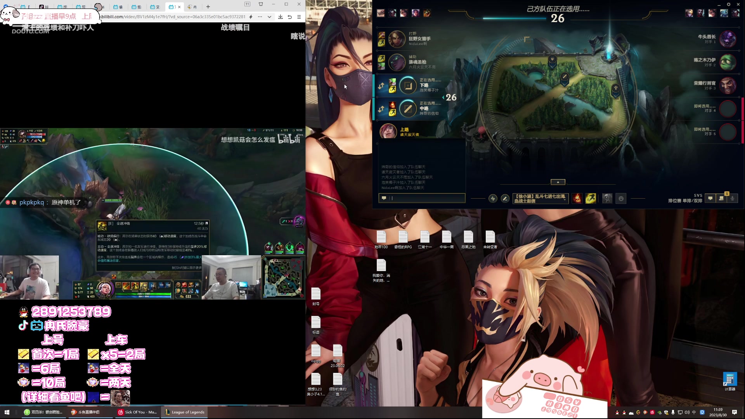Switch to the 偷 bilibili tab

(118, 7)
